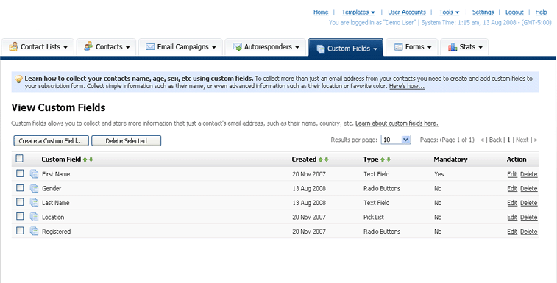Sort Custom Field column ascending arrow
Screen dimensions: 557x283
pos(85,160)
